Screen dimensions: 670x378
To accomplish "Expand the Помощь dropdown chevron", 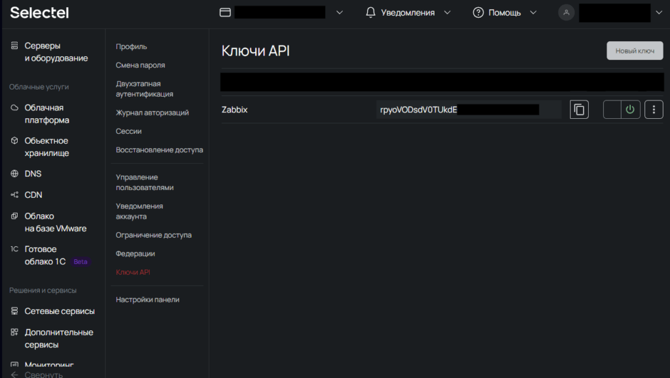I will click(x=533, y=13).
